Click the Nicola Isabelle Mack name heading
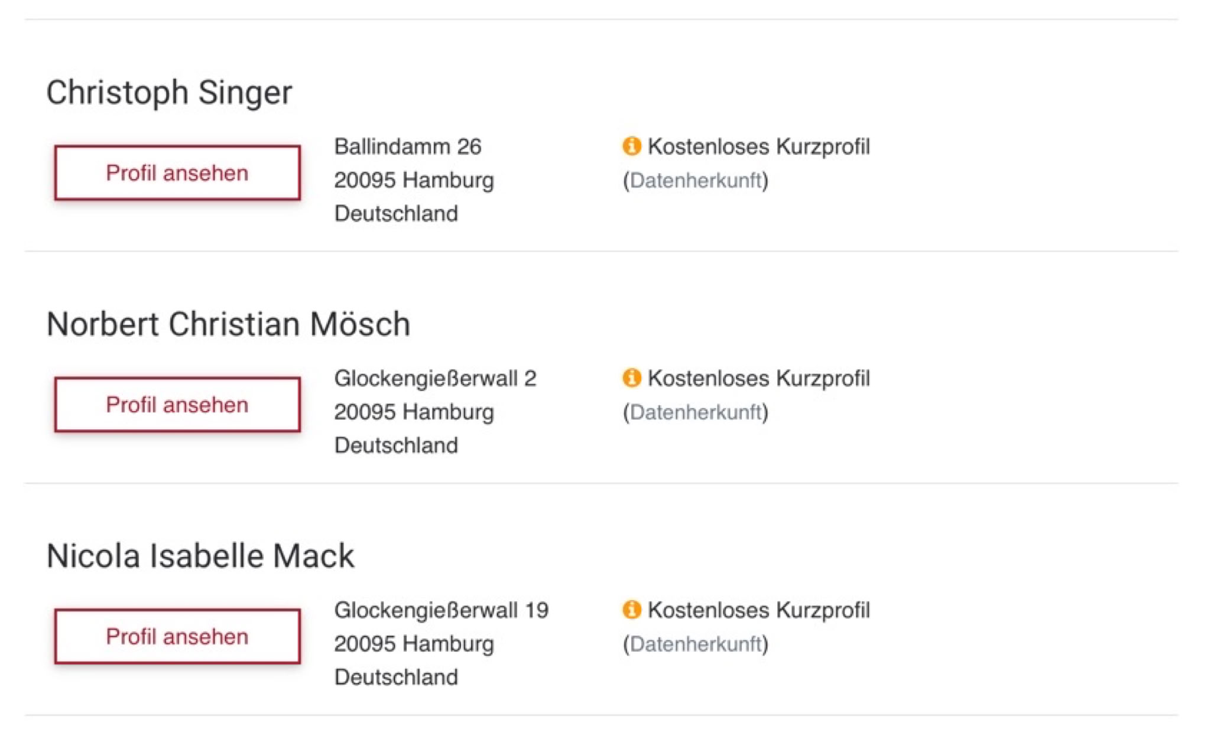 coord(200,556)
